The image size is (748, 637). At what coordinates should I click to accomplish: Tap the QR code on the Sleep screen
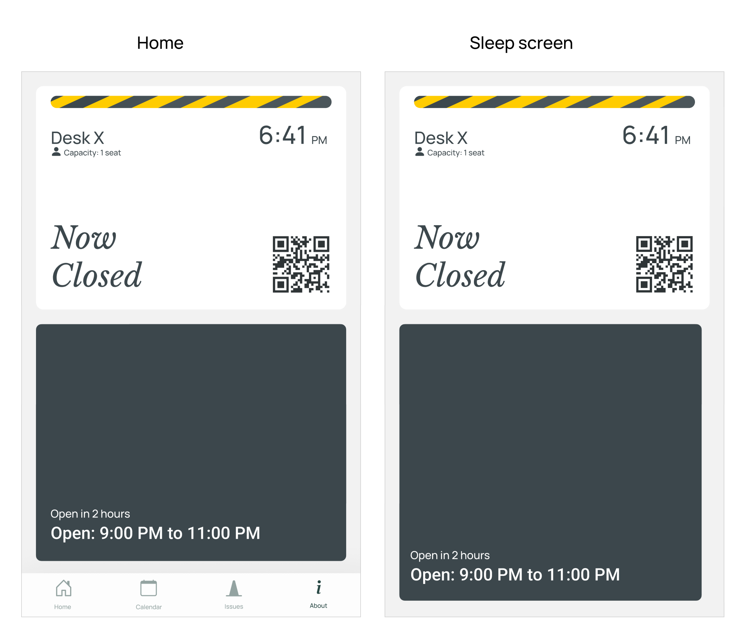664,264
